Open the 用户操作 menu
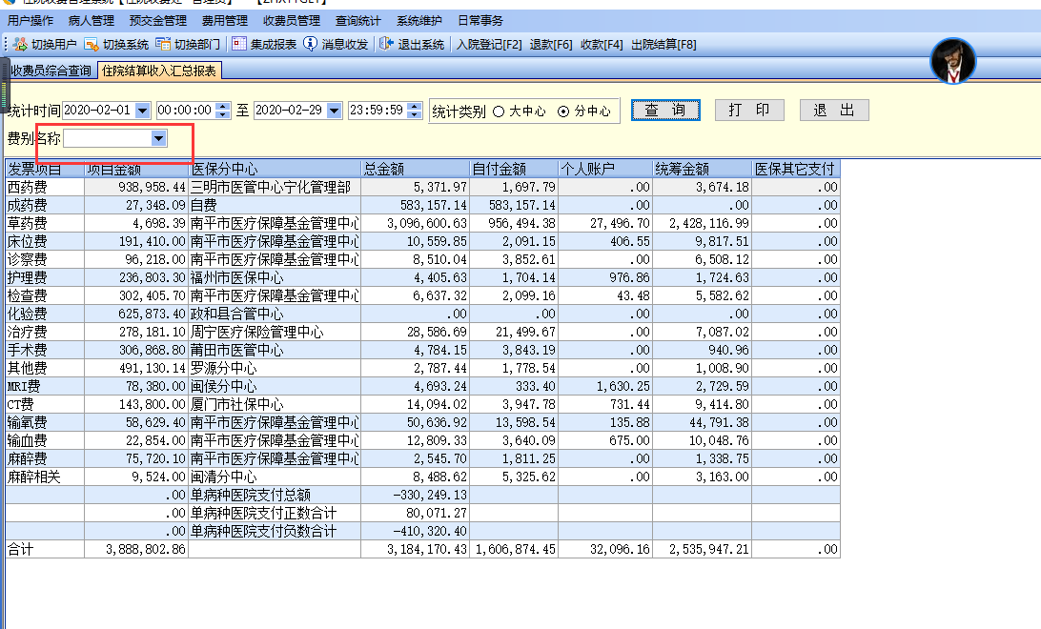 tap(31, 21)
